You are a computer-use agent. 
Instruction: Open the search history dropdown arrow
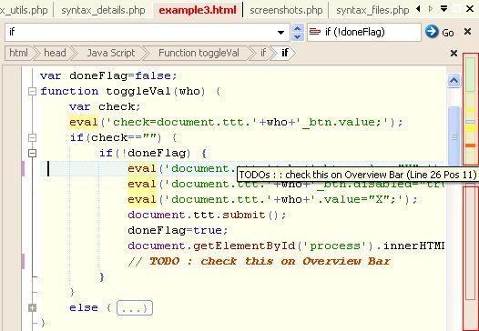click(x=280, y=33)
